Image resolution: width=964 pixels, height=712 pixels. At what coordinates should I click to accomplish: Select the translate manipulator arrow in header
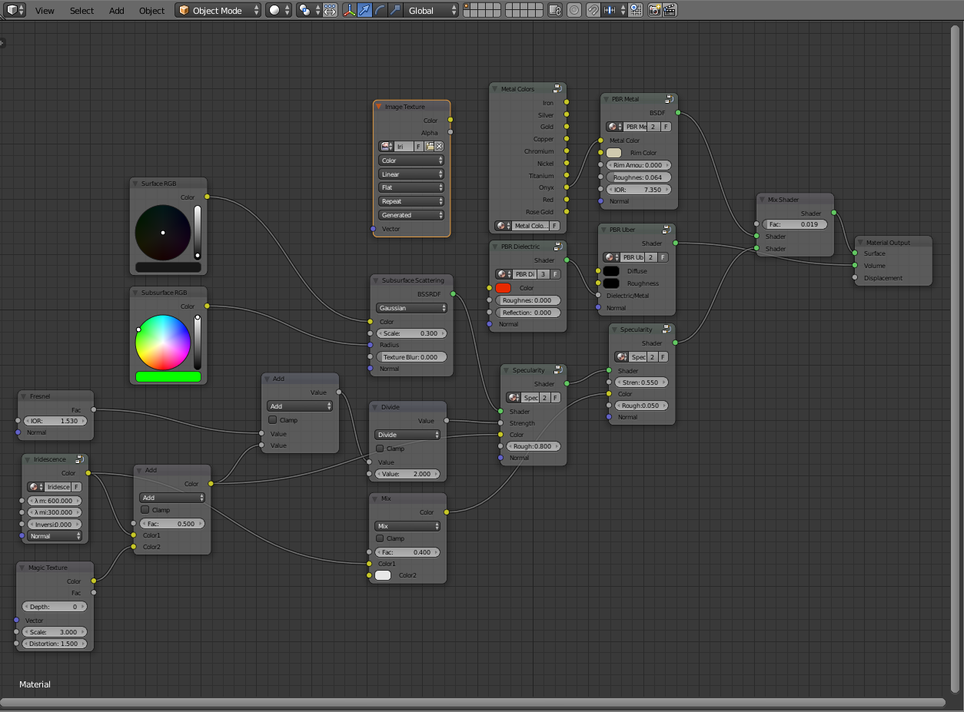tap(365, 10)
